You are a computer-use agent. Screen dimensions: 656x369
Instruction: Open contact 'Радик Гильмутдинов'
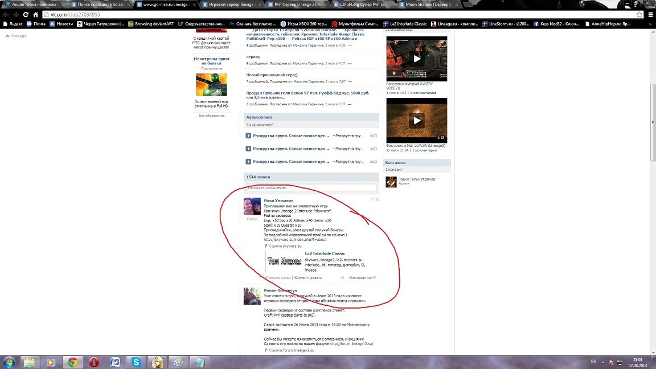click(x=416, y=179)
